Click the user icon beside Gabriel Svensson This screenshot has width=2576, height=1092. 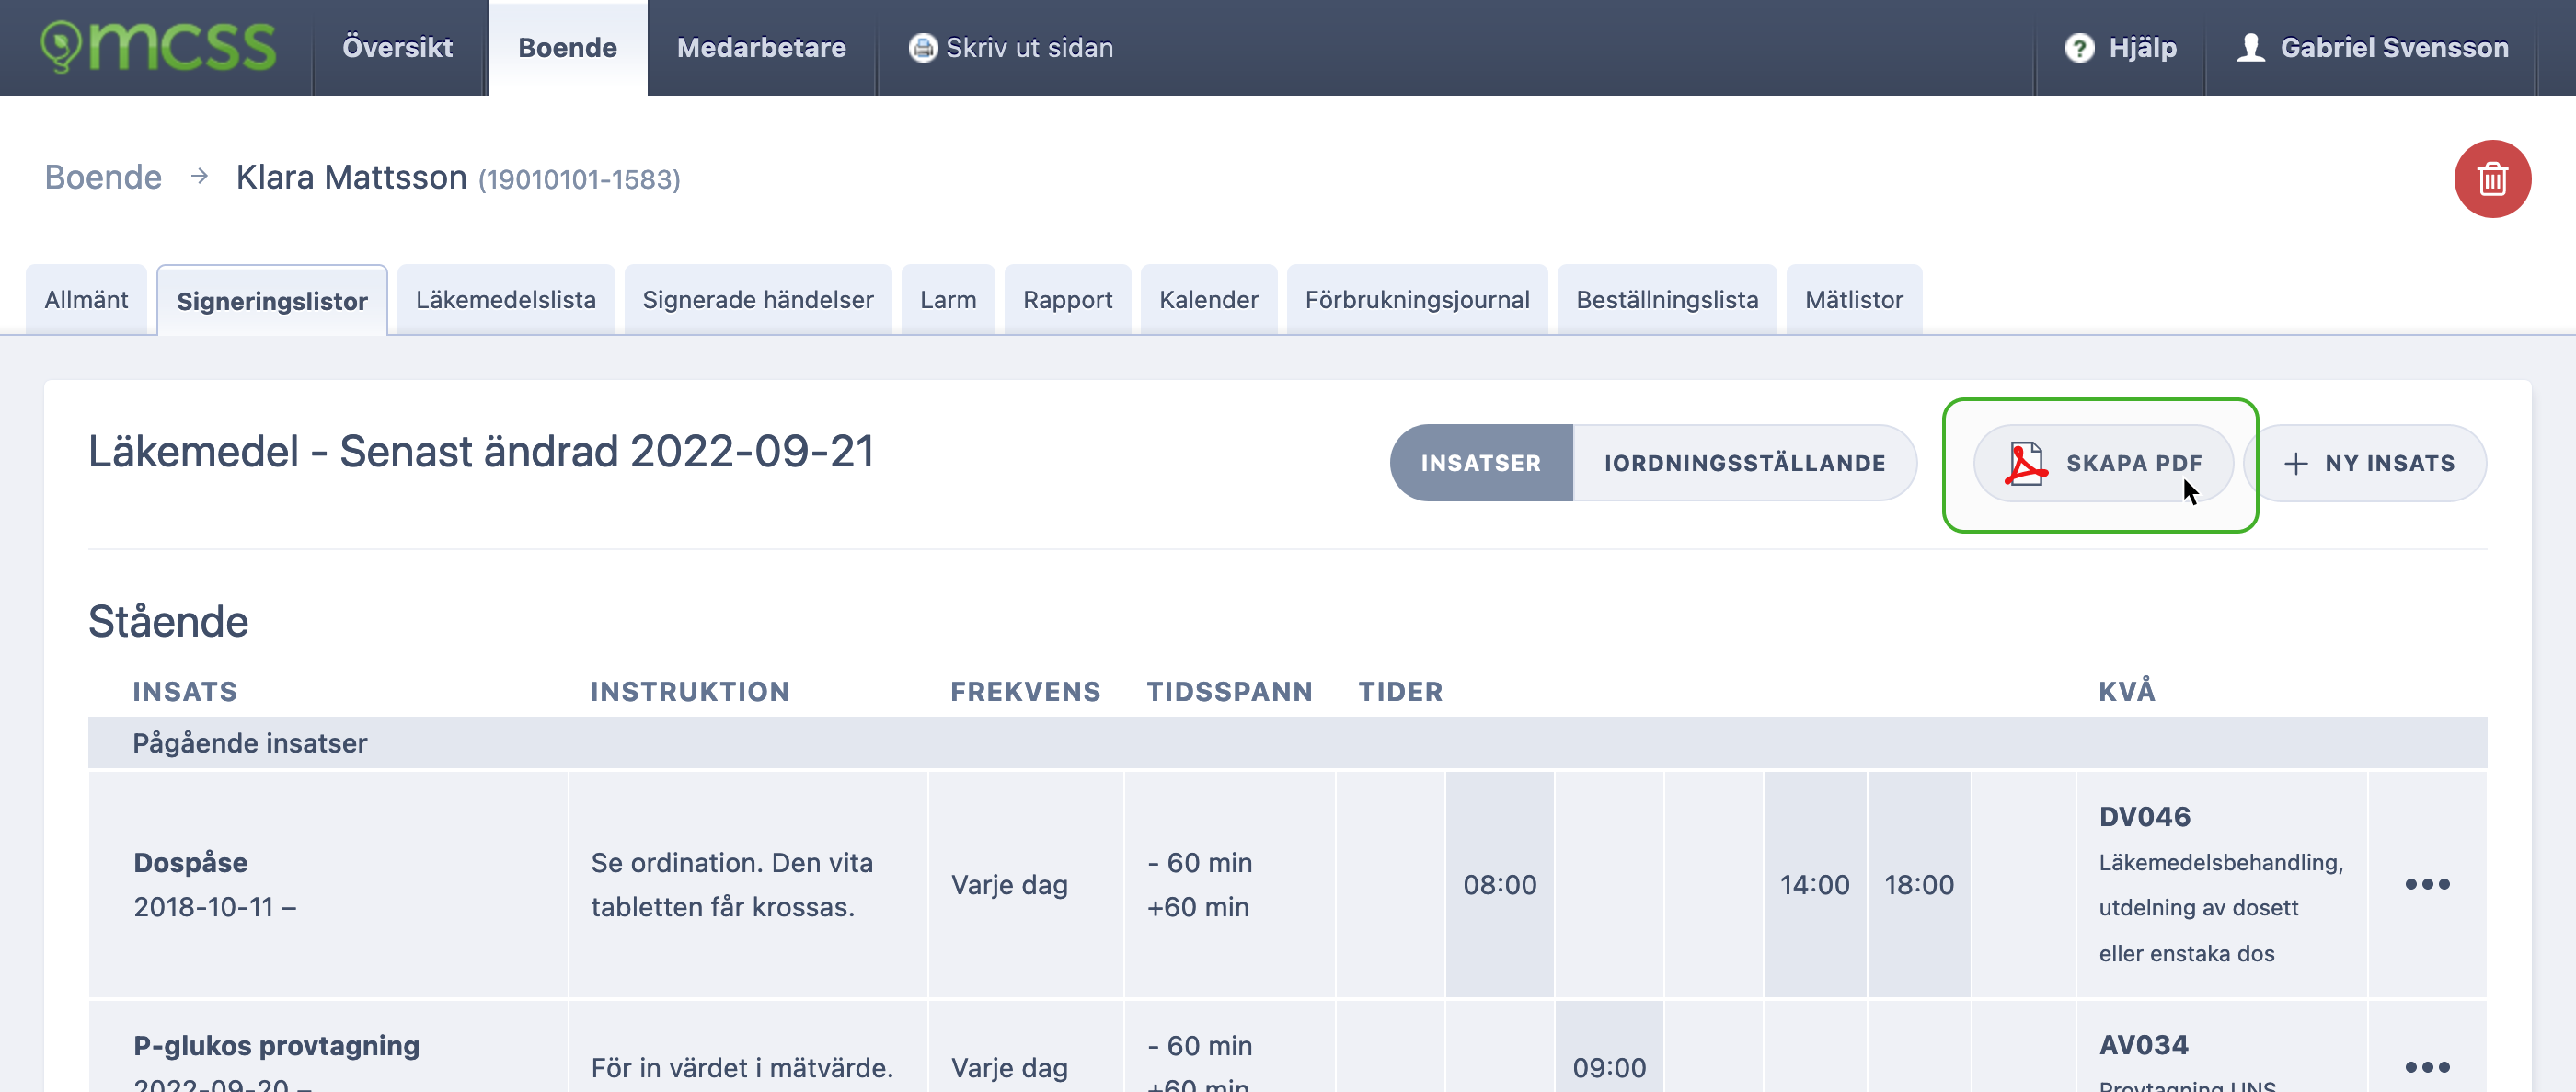click(x=2250, y=47)
